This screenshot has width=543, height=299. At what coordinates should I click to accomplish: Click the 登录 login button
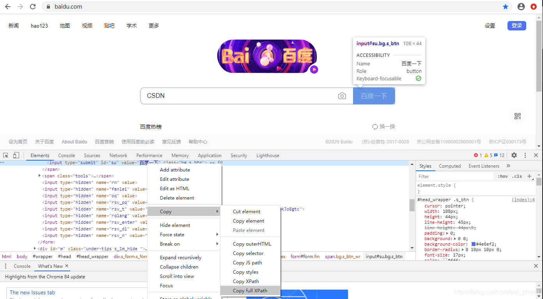click(x=516, y=25)
